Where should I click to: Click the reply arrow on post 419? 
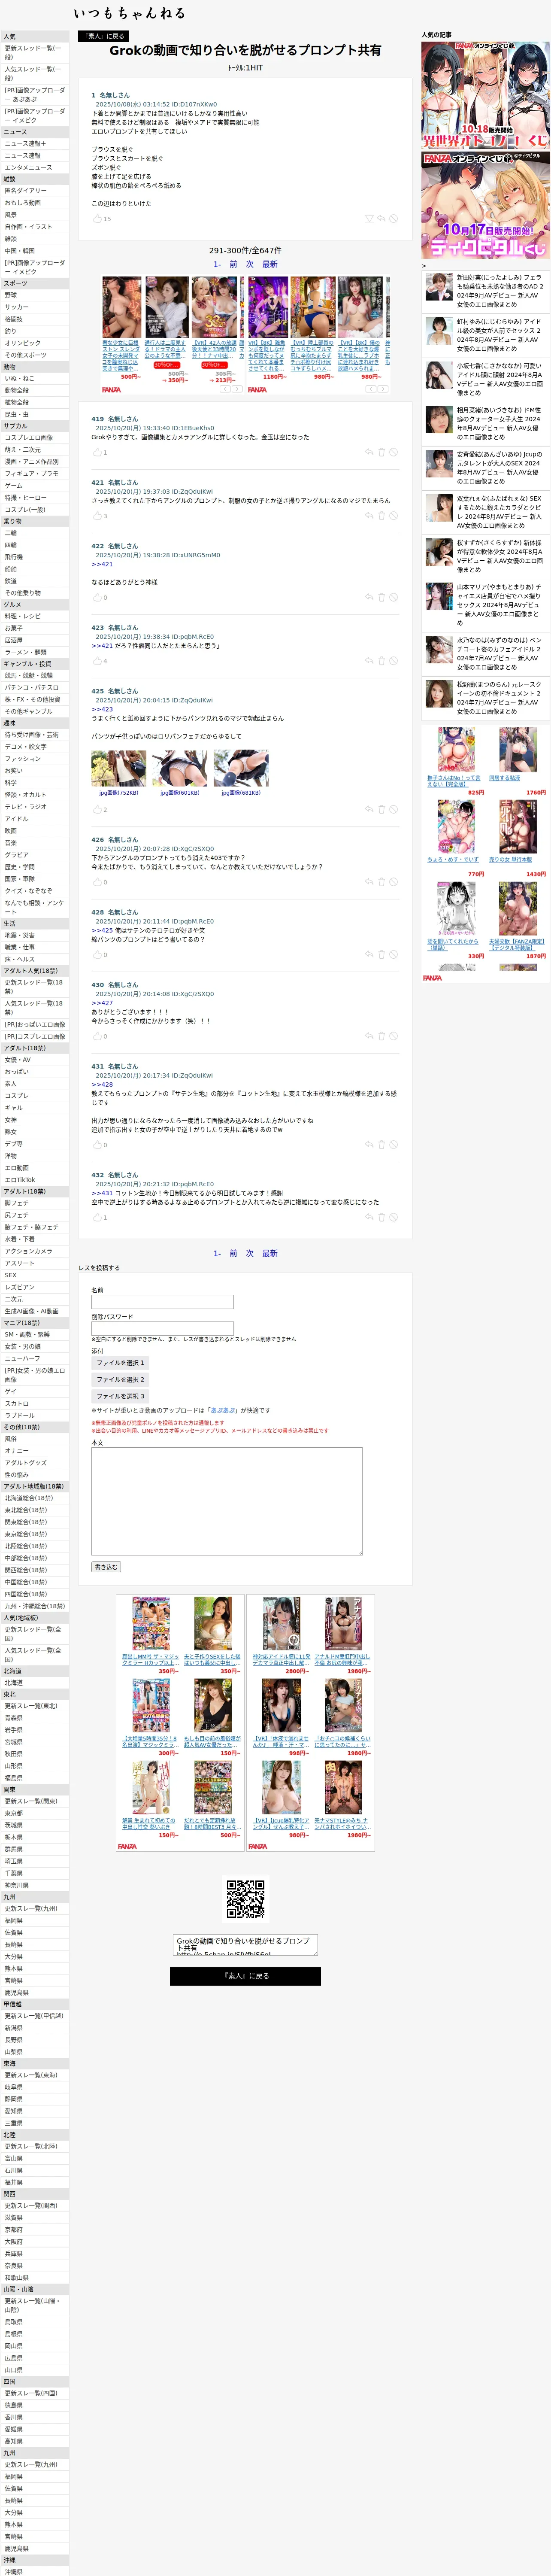click(369, 452)
